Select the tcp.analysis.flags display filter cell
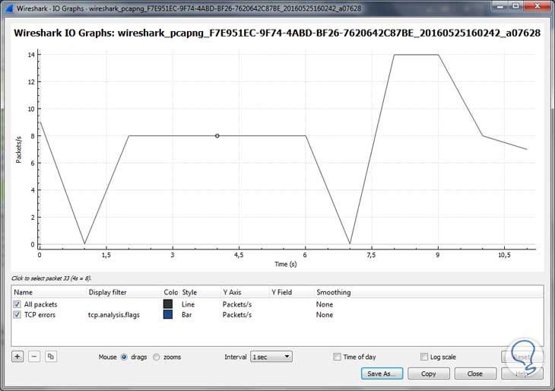The height and width of the screenshot is (391, 555). pos(114,314)
